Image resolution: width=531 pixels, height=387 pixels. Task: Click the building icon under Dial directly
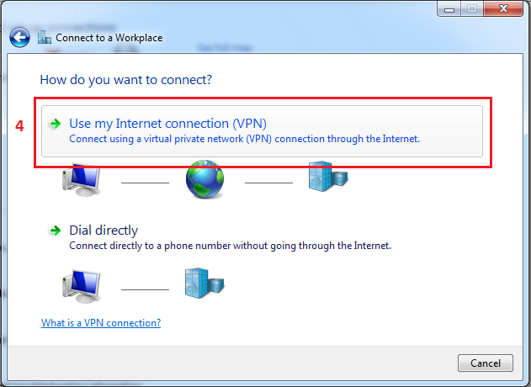[204, 283]
